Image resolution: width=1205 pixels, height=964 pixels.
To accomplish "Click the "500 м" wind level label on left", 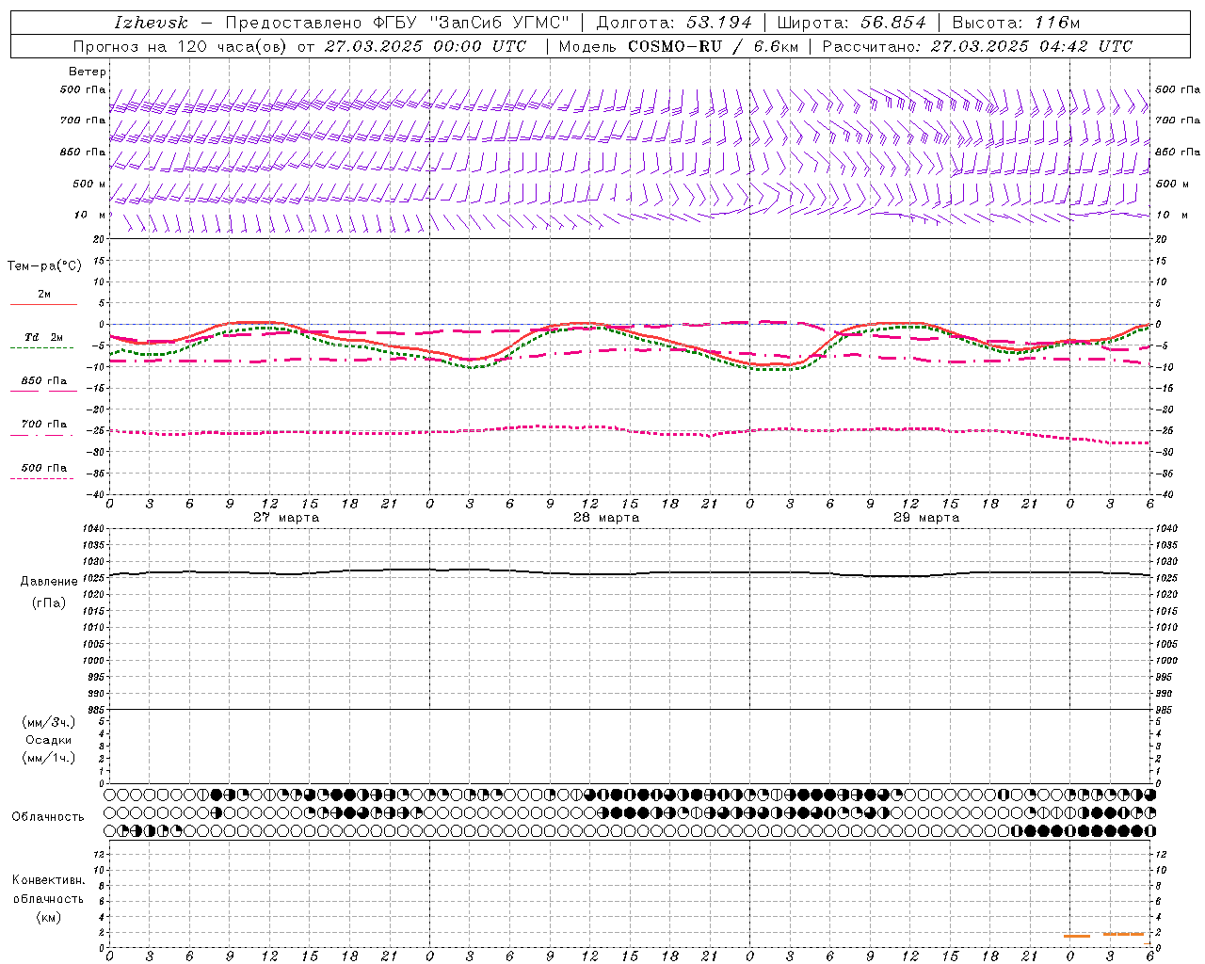I will pos(88,184).
